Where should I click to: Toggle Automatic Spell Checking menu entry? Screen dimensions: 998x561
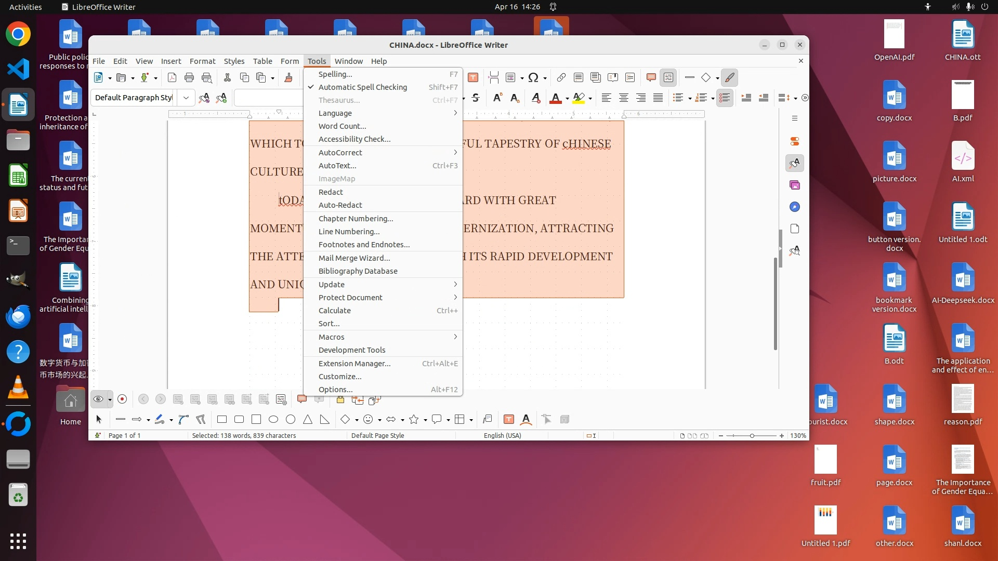[x=362, y=87]
